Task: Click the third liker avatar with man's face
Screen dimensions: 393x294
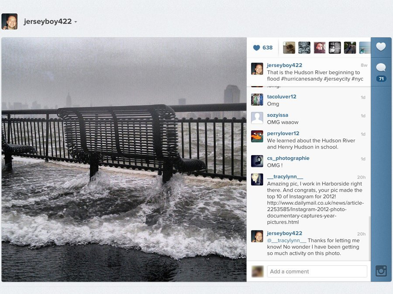Action: coord(320,47)
